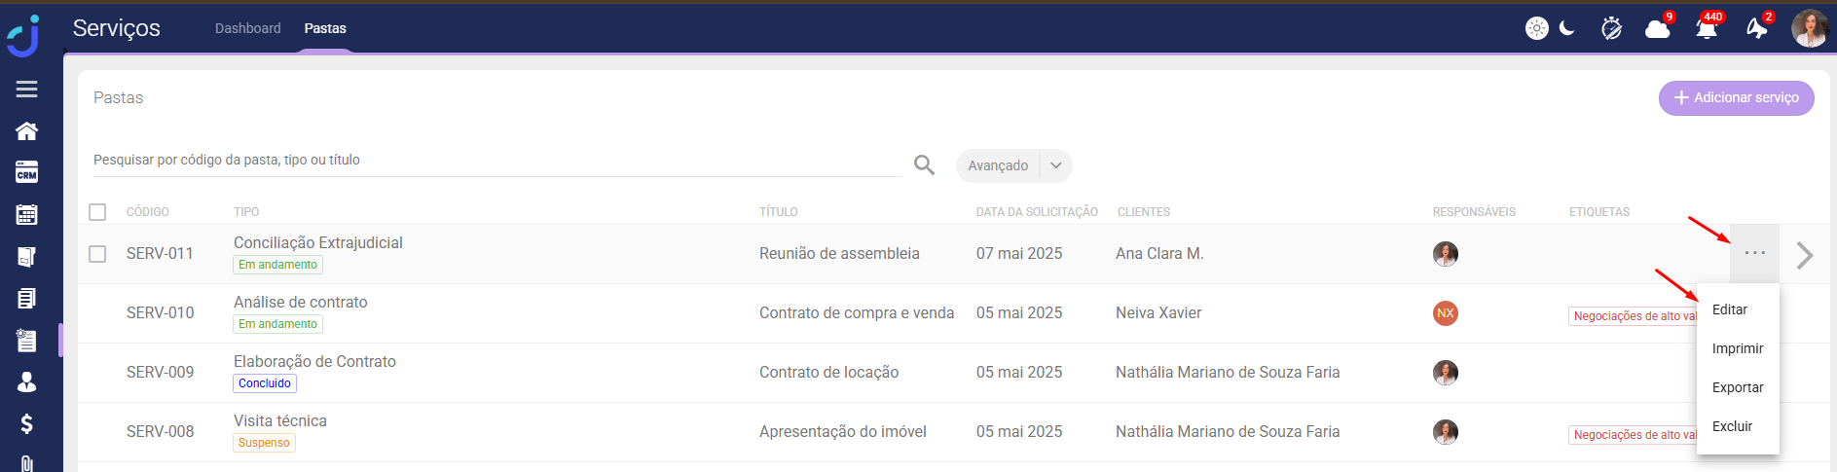Choose Editar from the context menu
The image size is (1837, 472).
pos(1730,309)
